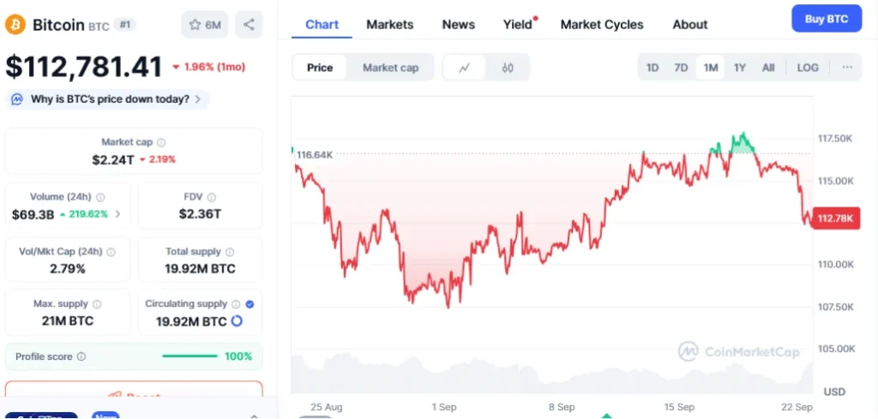
Task: Expand Volume (24h) details arrow
Action: coord(117,214)
